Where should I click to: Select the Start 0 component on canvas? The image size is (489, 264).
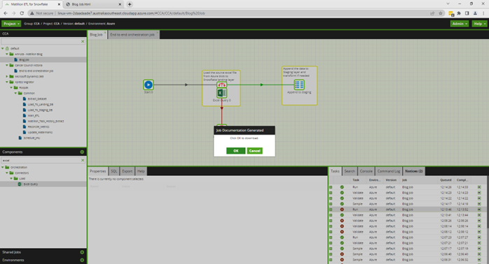149,85
